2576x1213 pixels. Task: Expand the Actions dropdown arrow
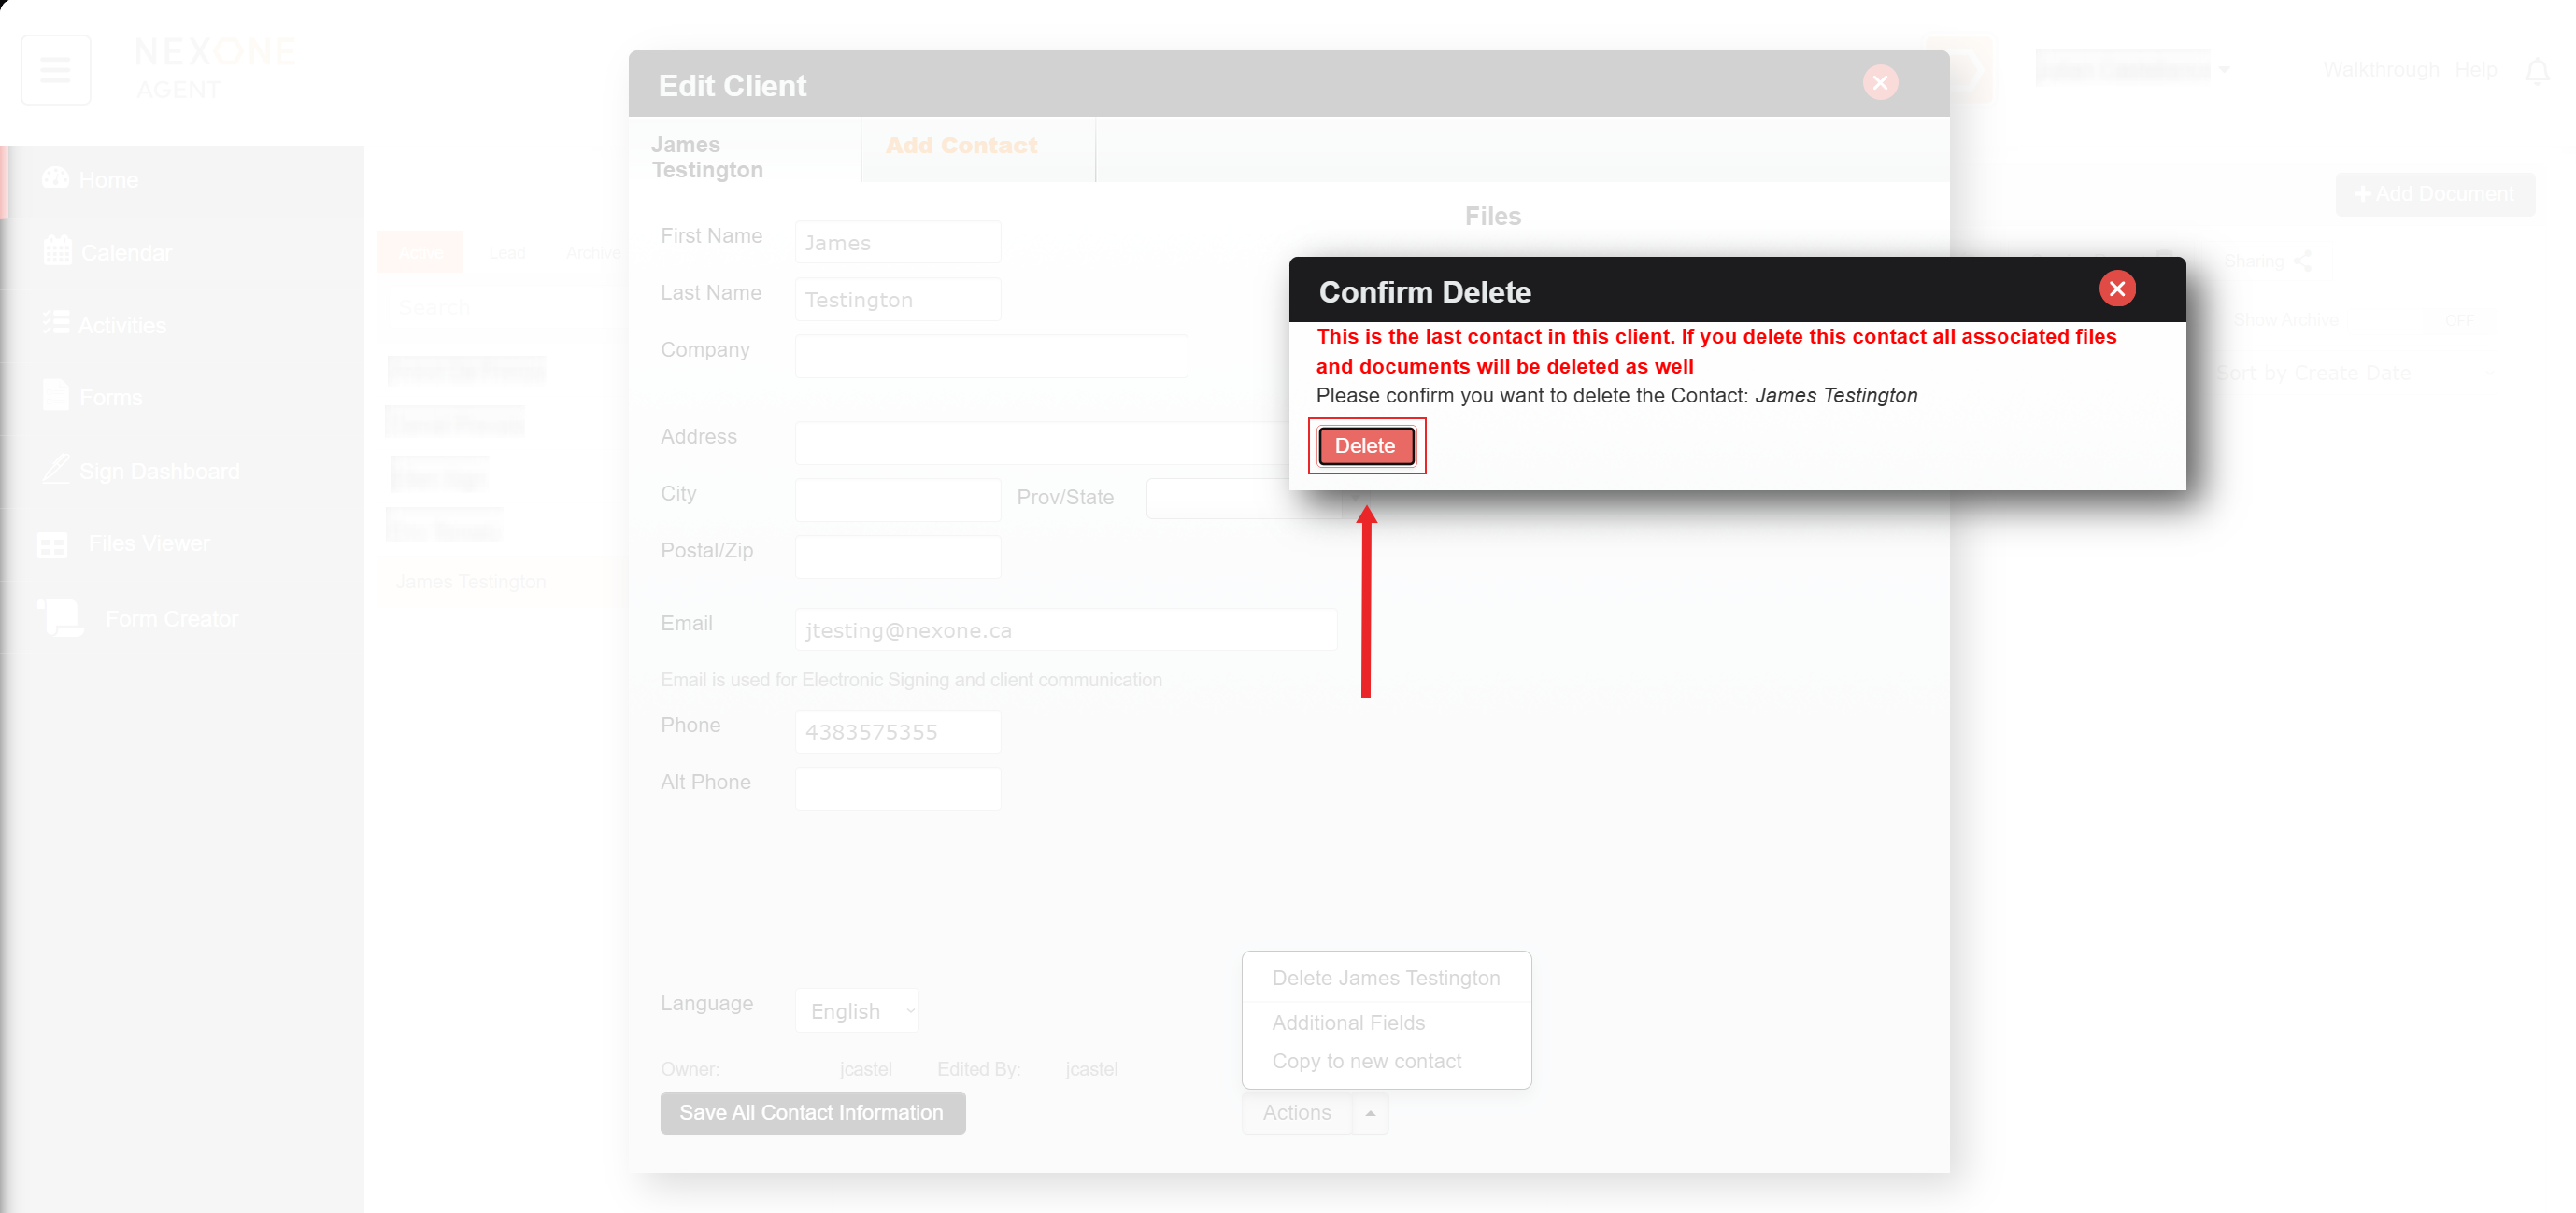(x=1369, y=1112)
